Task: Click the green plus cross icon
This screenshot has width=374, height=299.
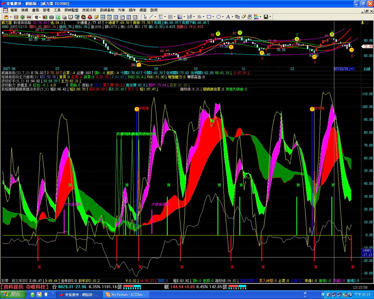Action: [22, 17]
